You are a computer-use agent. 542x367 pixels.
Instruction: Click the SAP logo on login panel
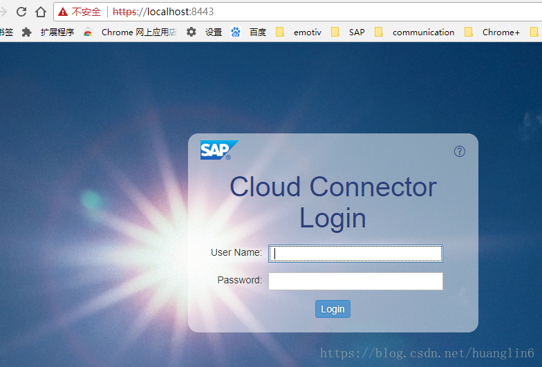pyautogui.click(x=220, y=150)
